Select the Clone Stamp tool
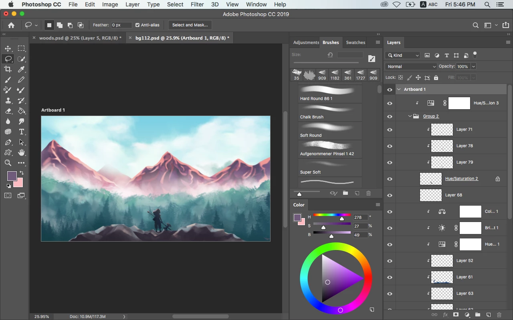 click(x=8, y=100)
